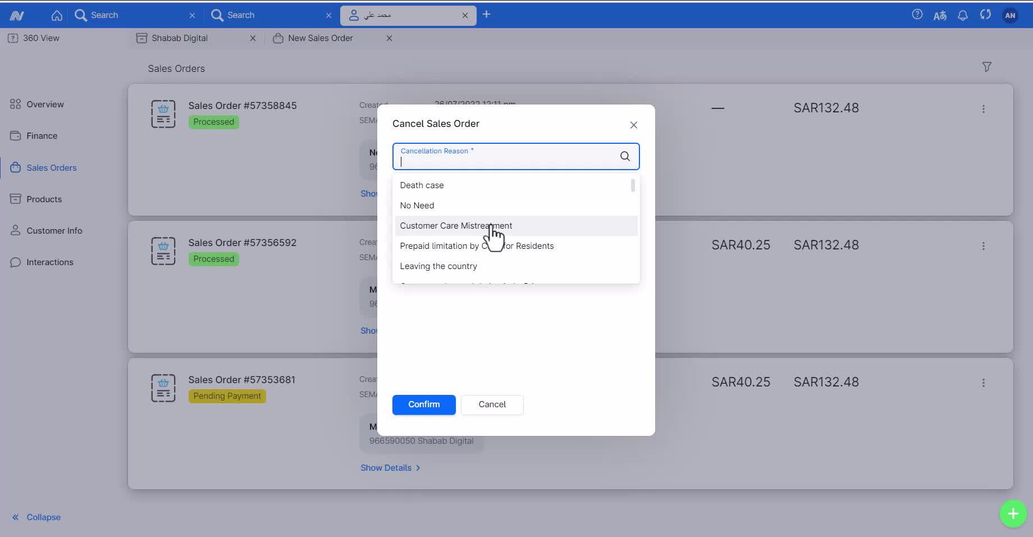
Task: Open three-dot menu for Sales Order #57358845
Action: click(x=983, y=109)
